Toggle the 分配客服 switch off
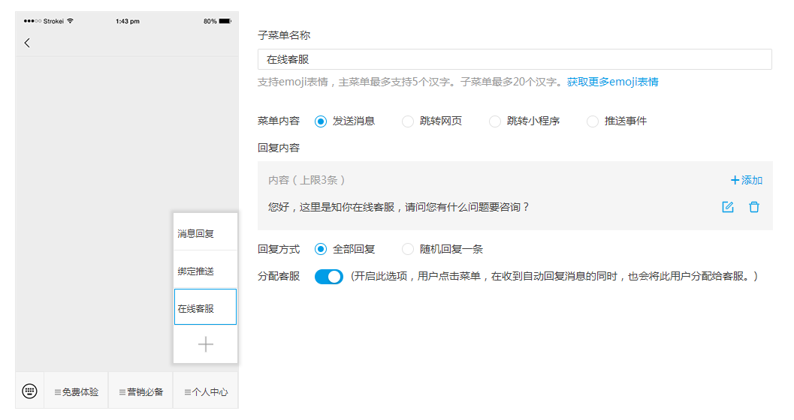This screenshot has height=420, width=794. 328,277
